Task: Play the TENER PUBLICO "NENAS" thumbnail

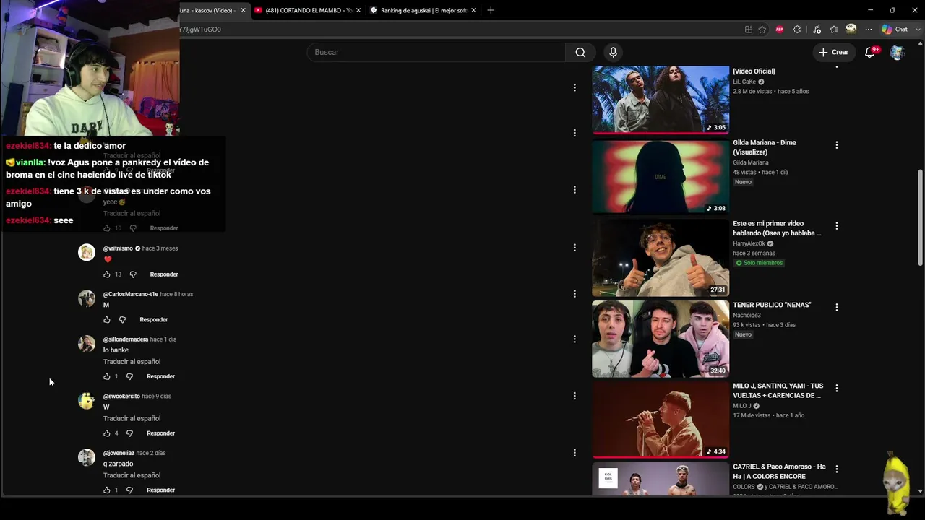Action: tap(661, 339)
